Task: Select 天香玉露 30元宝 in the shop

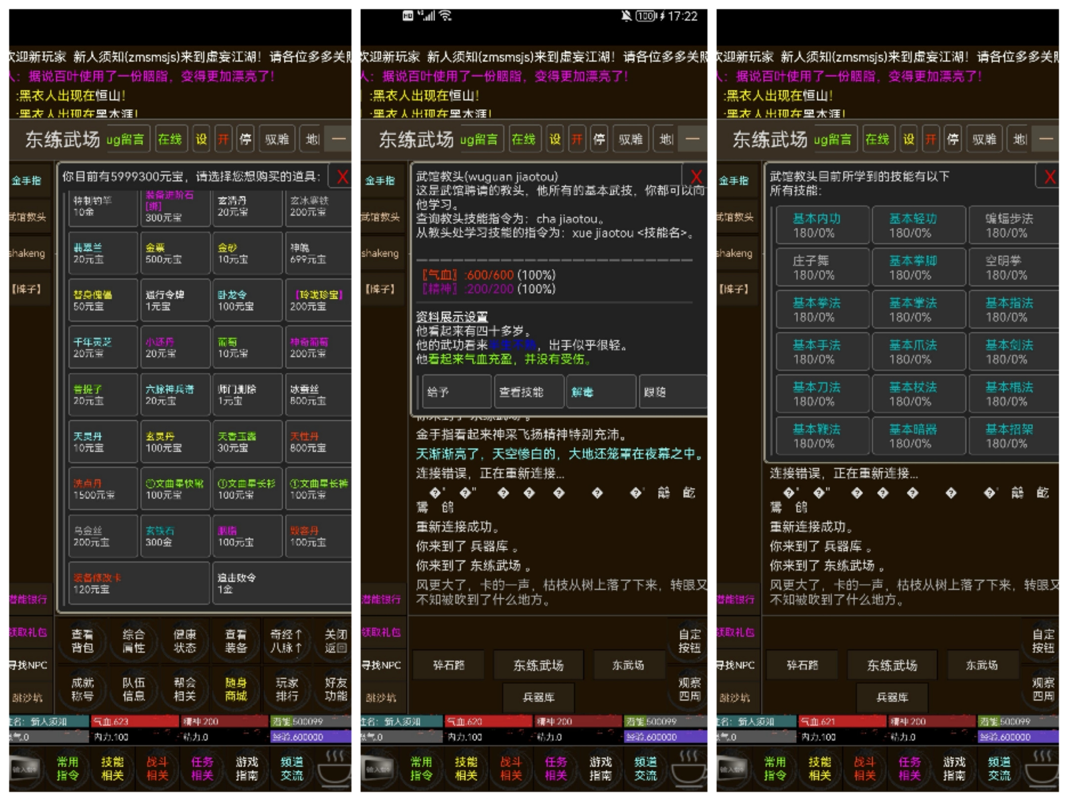Action: pyautogui.click(x=247, y=442)
